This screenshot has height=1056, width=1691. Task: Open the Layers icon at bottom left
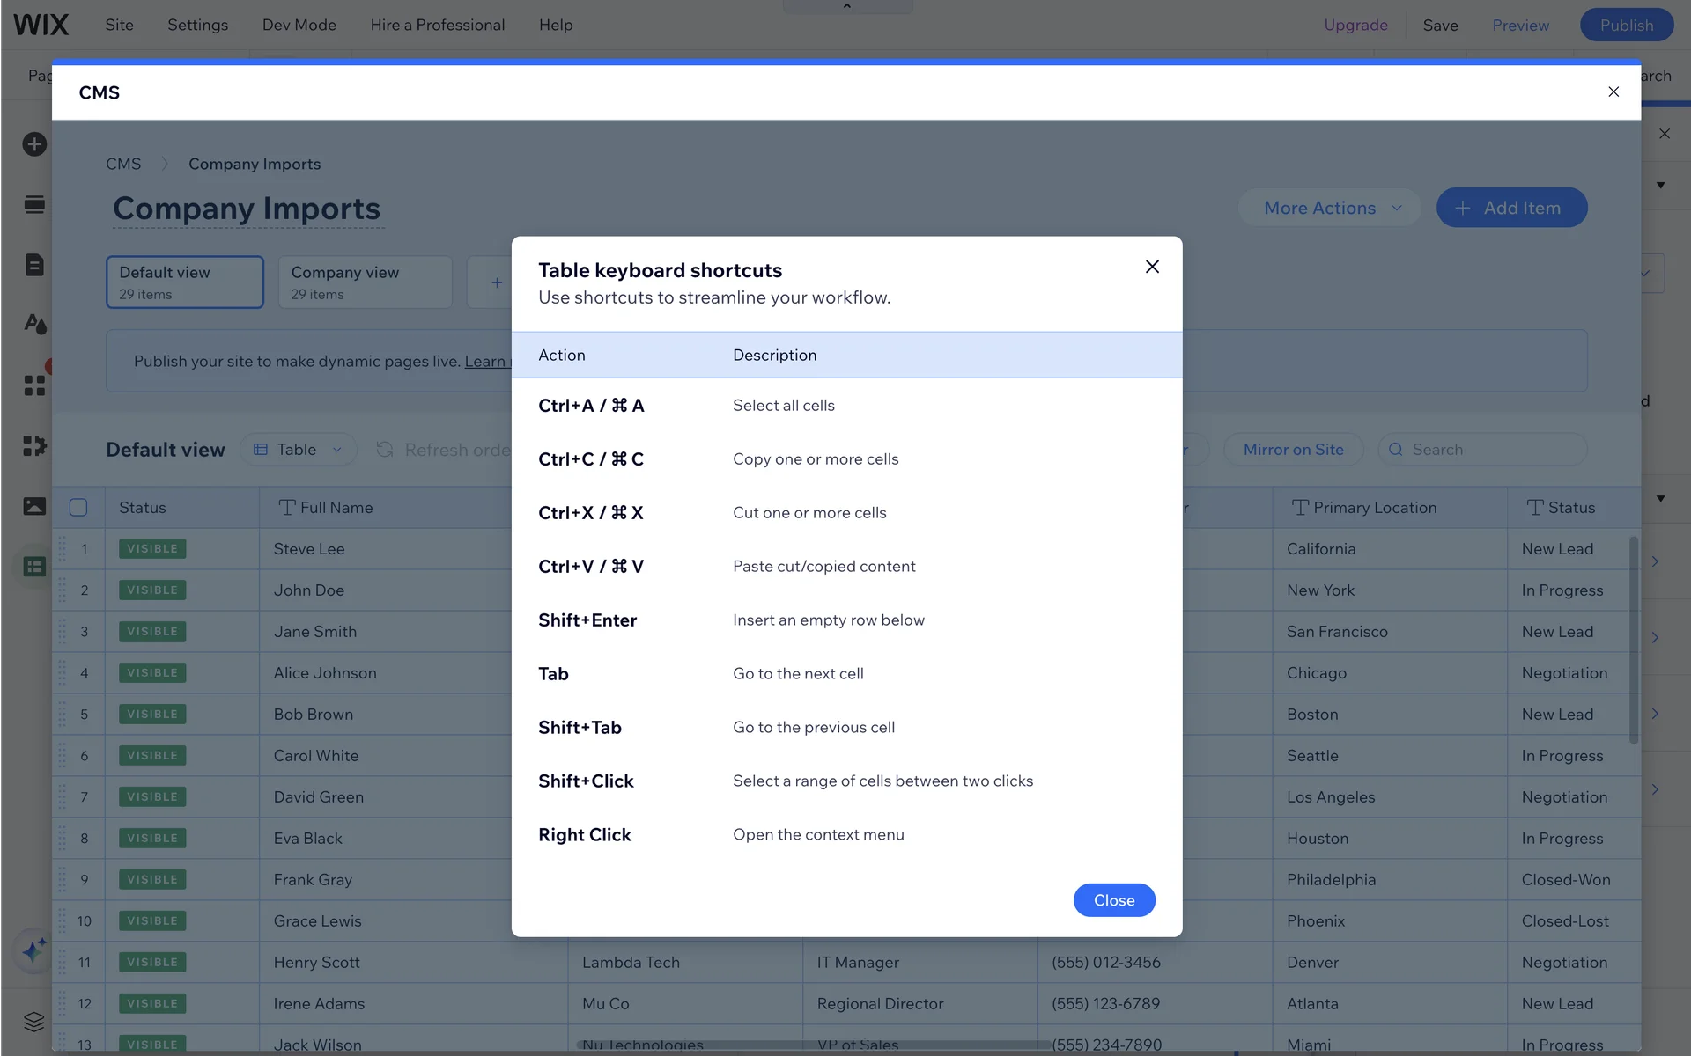coord(34,1021)
